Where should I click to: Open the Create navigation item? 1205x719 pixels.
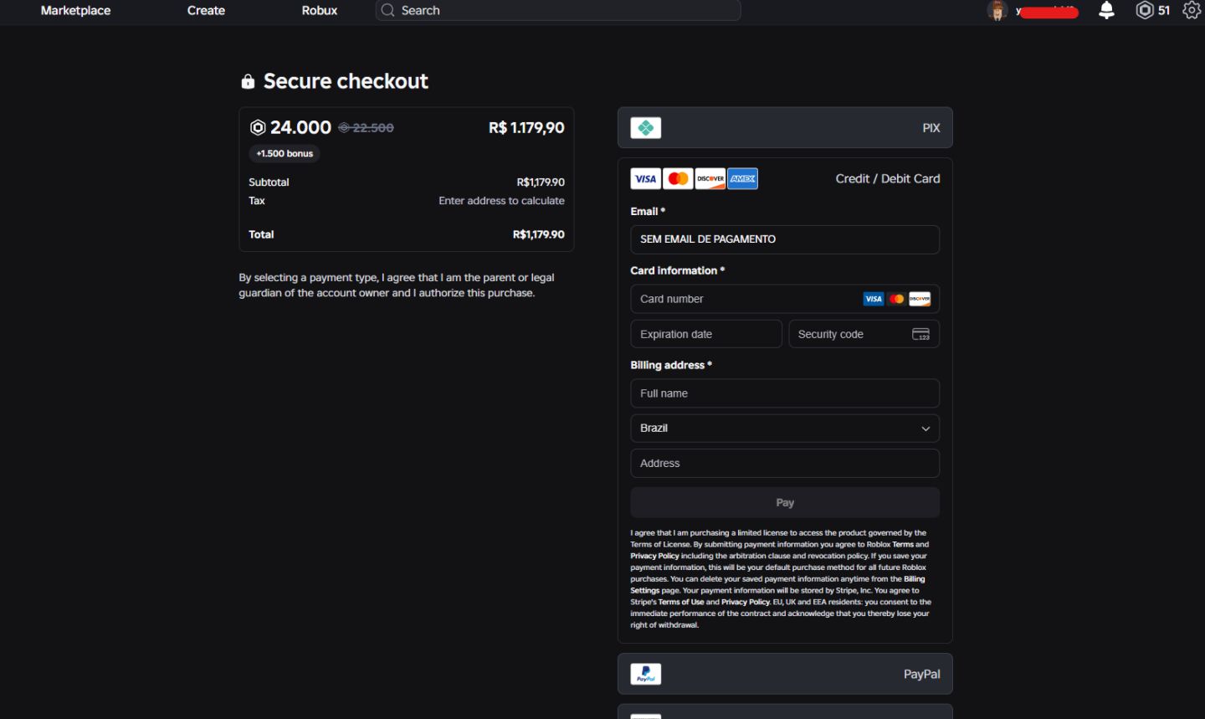pos(206,11)
